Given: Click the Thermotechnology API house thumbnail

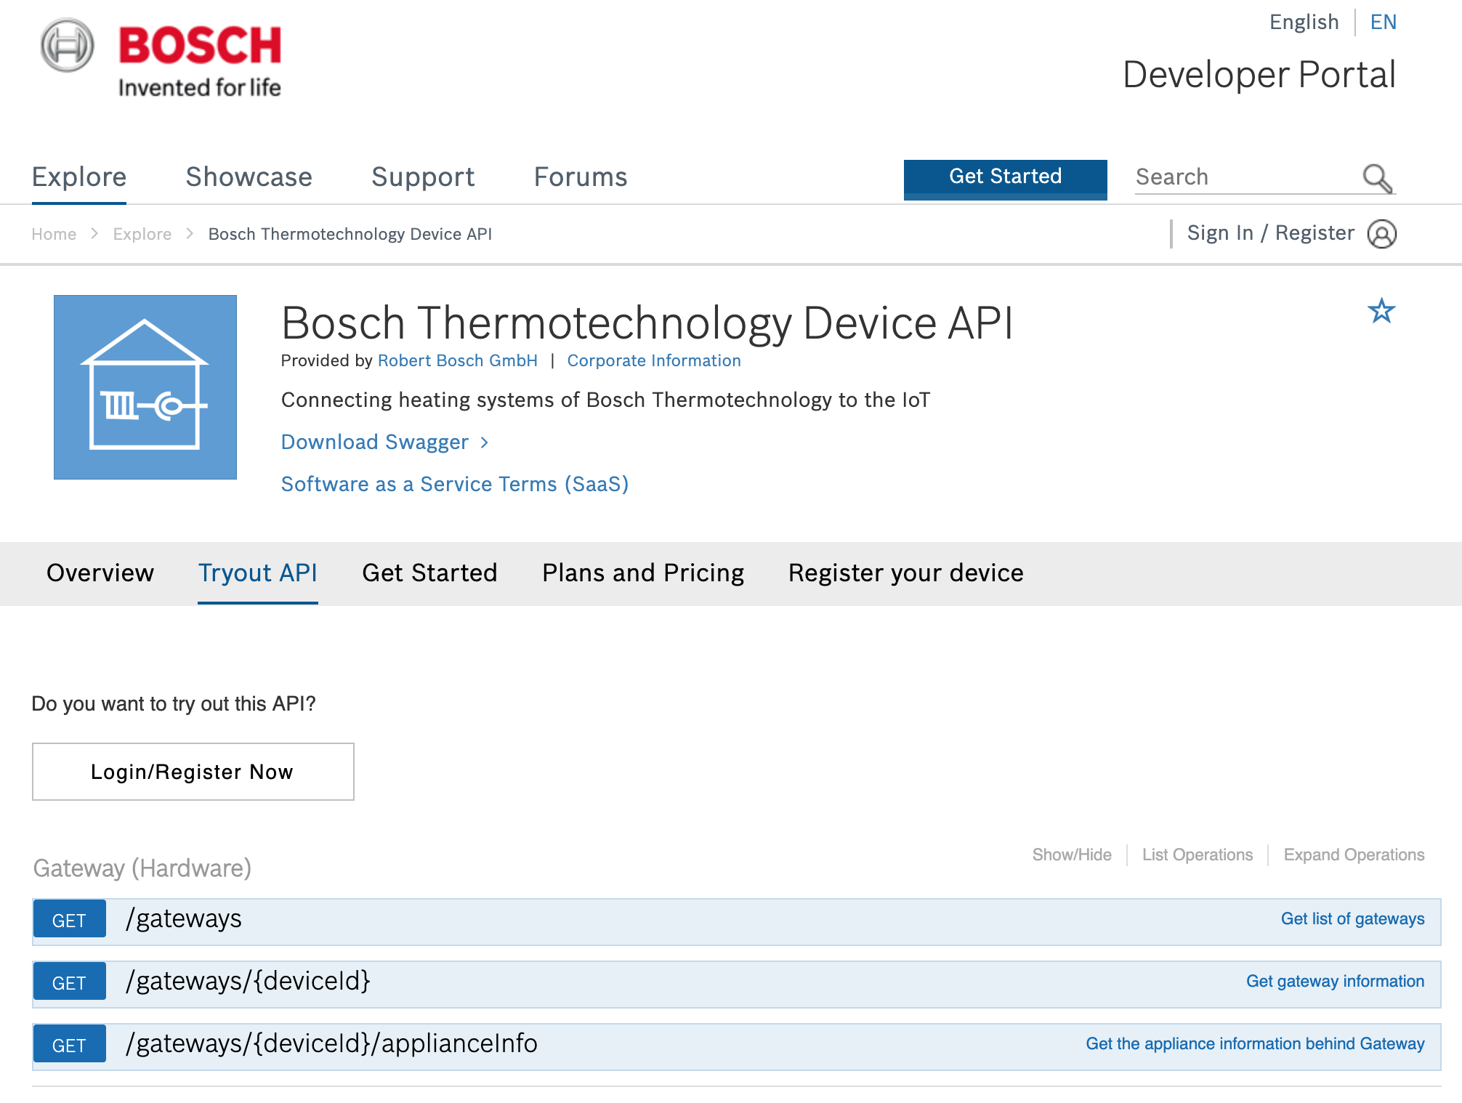Looking at the screenshot, I should (145, 387).
